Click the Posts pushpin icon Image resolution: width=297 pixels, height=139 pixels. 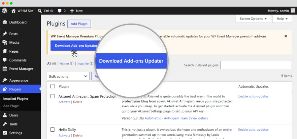pos(5,34)
